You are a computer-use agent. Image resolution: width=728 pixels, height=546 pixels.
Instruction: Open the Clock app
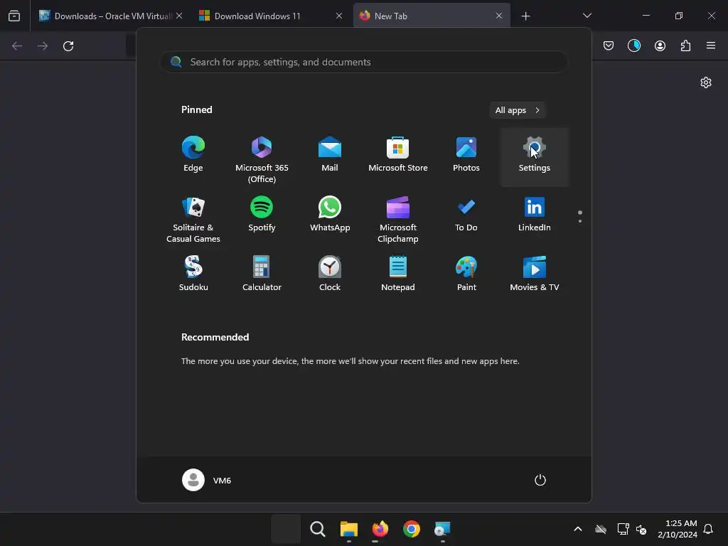point(330,275)
